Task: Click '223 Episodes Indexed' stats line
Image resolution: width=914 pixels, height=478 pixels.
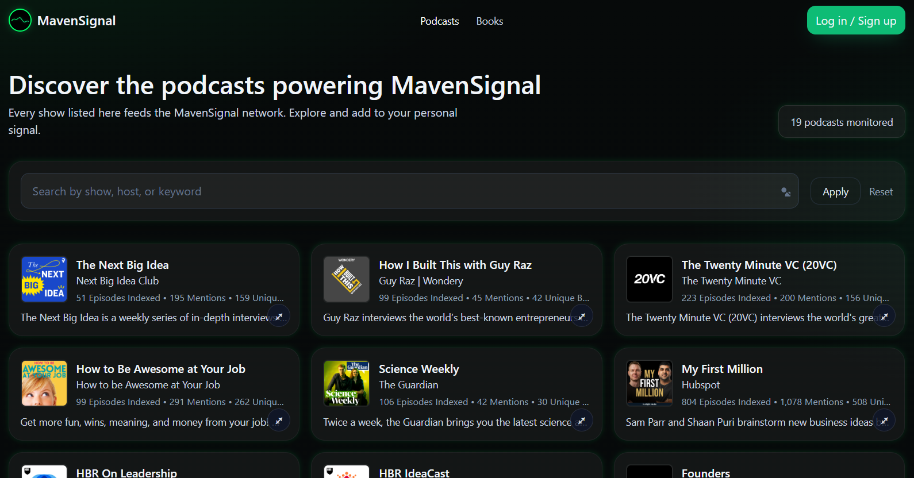Action: [785, 298]
